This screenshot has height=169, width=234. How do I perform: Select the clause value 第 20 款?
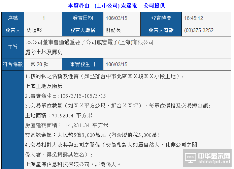click(x=39, y=64)
